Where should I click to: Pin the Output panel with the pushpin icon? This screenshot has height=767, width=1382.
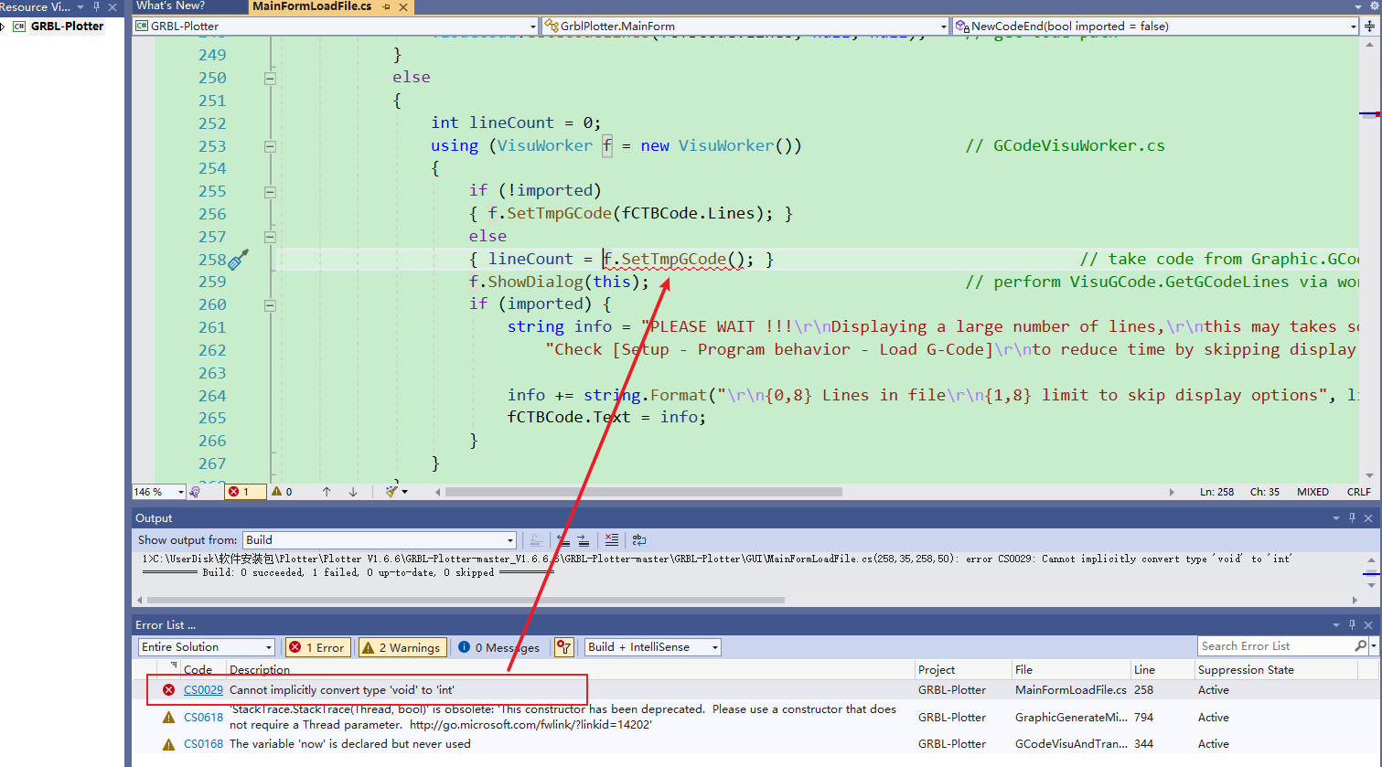click(1352, 518)
